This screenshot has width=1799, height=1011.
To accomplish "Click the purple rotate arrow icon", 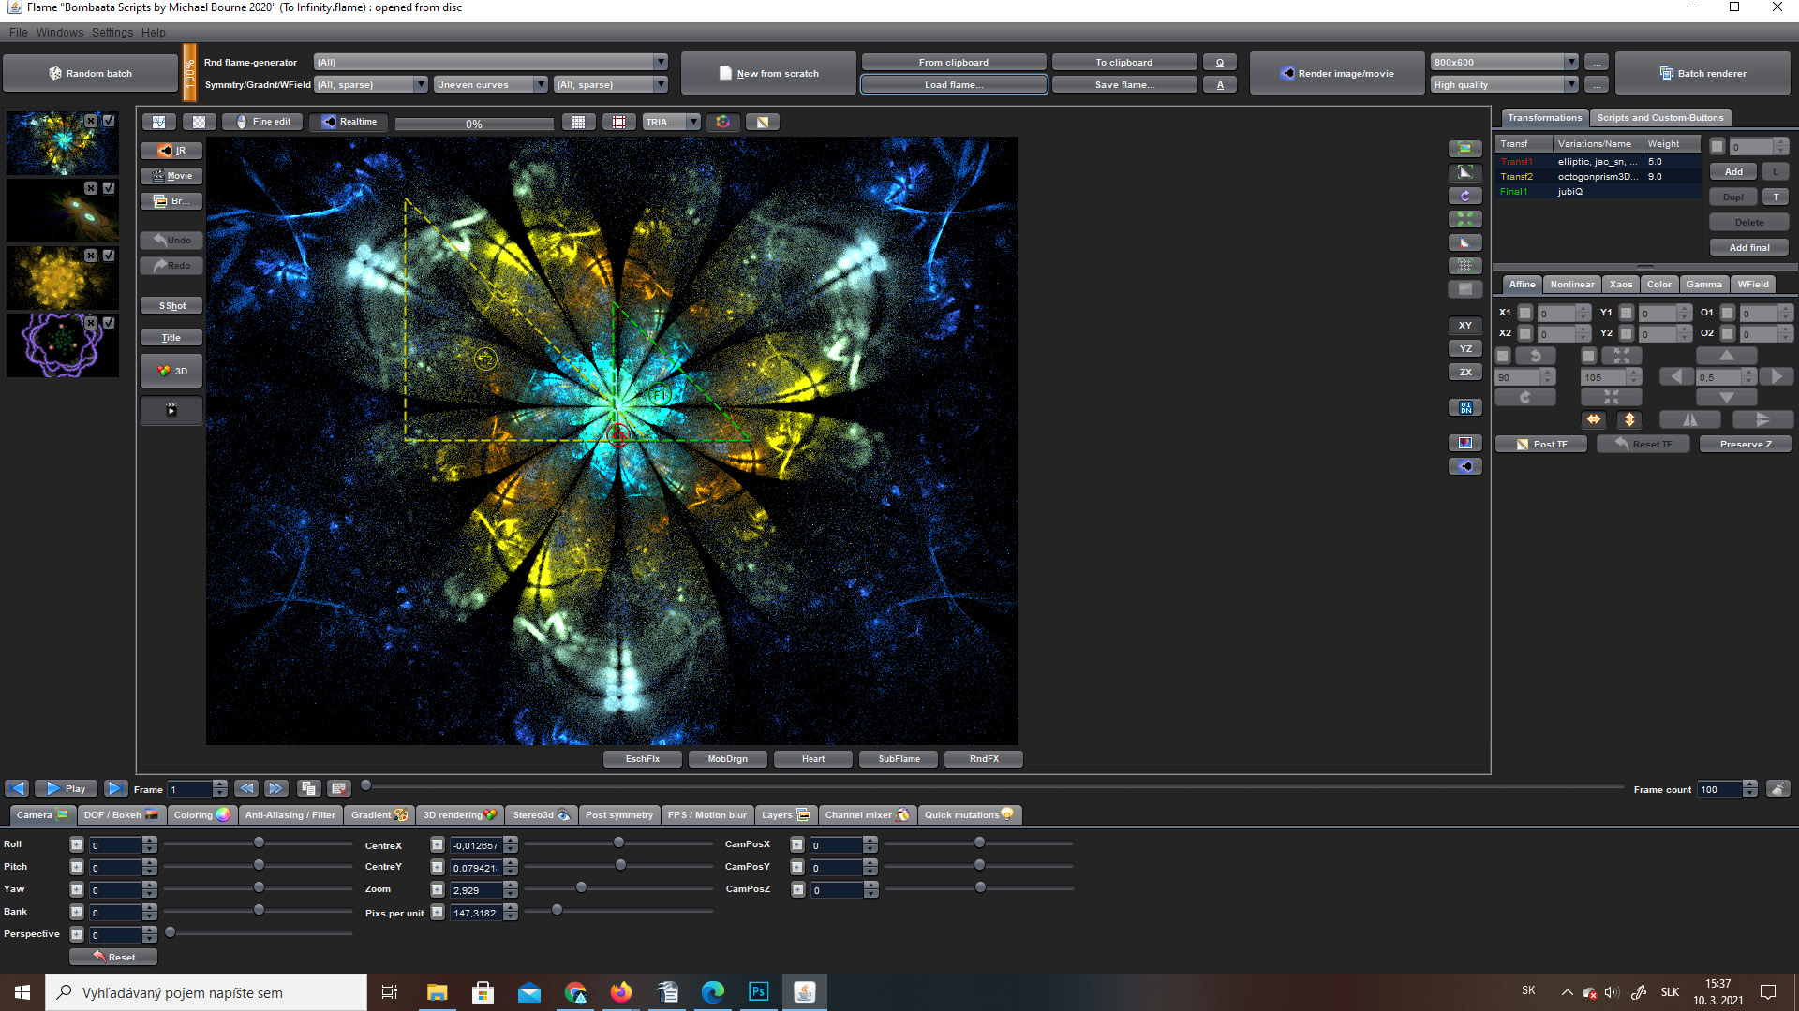I will (1465, 196).
